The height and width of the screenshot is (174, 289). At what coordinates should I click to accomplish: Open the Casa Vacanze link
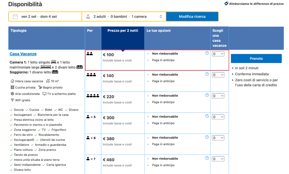(x=23, y=54)
